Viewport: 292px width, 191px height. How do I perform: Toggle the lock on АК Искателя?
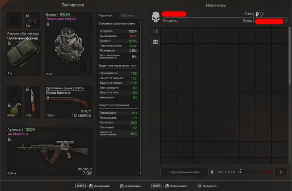(9, 139)
